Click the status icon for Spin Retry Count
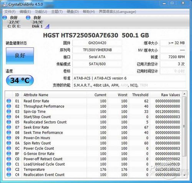Screen dimensions: 192x183 click(x=9, y=143)
